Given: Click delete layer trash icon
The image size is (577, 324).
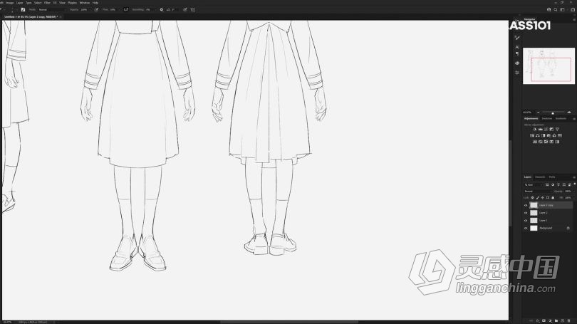Looking at the screenshot, I should point(569,320).
